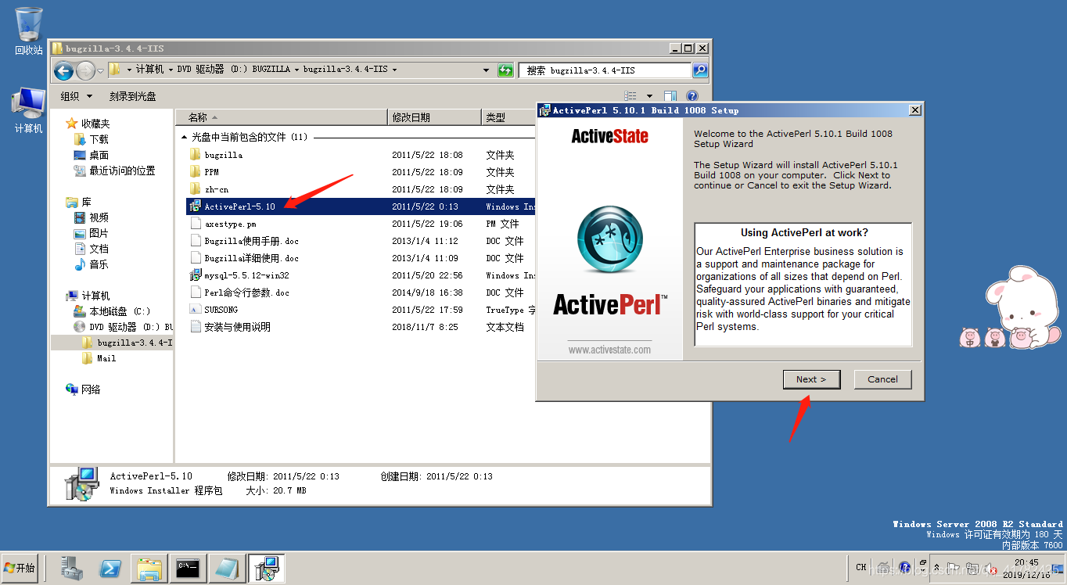Go back in Explorer window

point(63,70)
